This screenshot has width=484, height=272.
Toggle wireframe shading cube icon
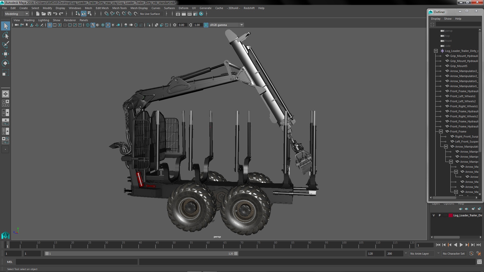point(88,25)
